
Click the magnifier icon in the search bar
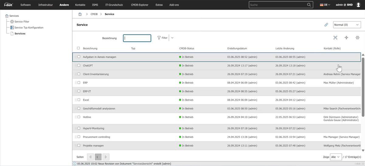point(309,5)
